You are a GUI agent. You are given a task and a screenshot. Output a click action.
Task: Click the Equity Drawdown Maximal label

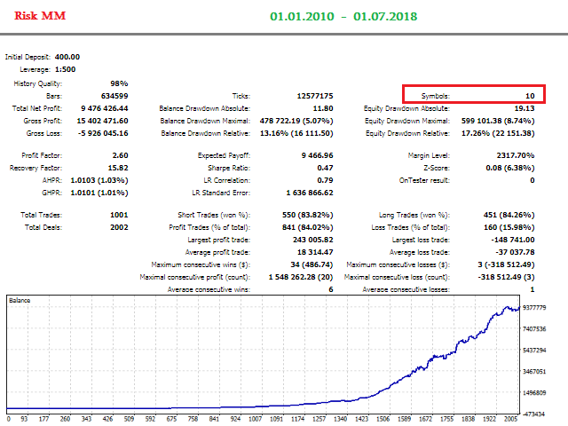[x=407, y=121]
